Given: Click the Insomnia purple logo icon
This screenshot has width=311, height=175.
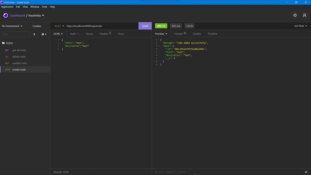Looking at the screenshot, I should pyautogui.click(x=5, y=15).
